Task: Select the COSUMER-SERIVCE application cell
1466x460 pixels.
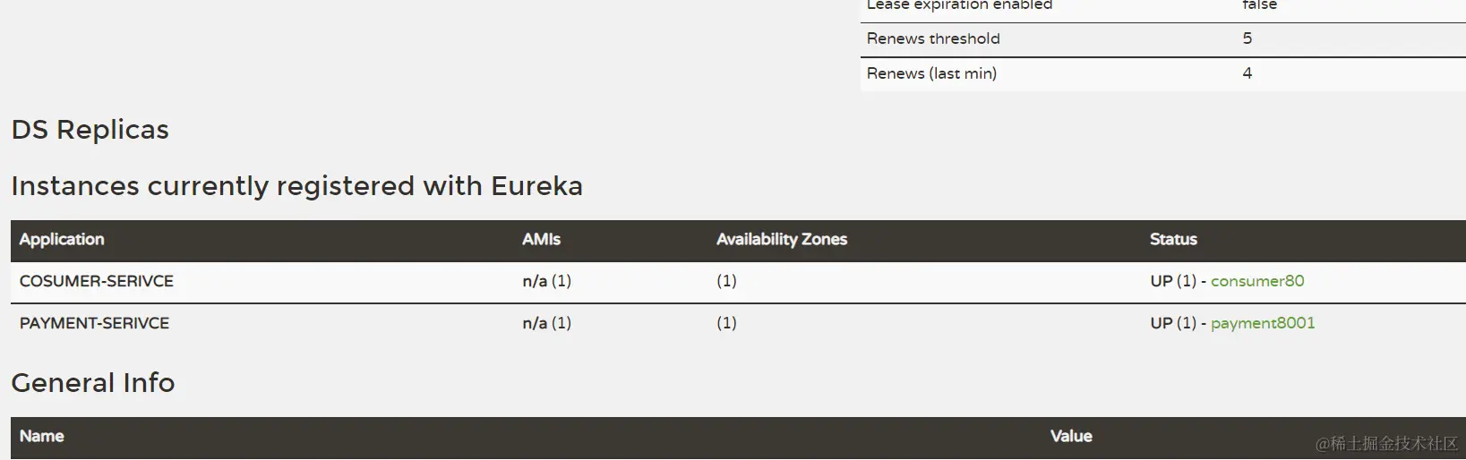Action: 97,281
